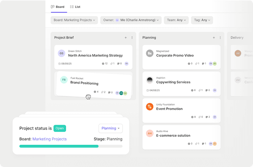Open the Marketing Projects board link
Image resolution: width=253 pixels, height=167 pixels.
click(x=49, y=139)
